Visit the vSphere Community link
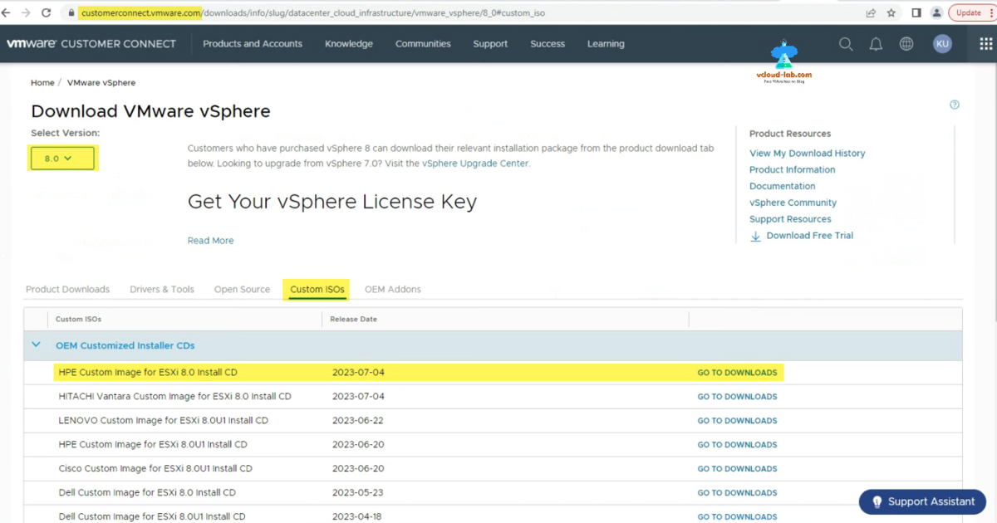 coord(793,203)
